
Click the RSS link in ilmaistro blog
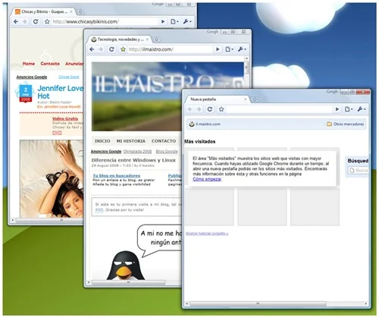[x=99, y=210]
